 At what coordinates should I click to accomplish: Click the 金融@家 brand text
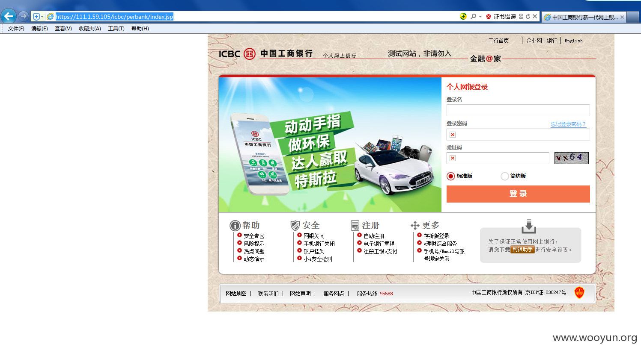486,59
